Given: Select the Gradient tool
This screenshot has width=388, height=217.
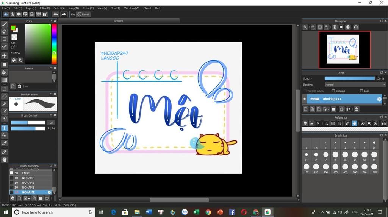Looking at the screenshot, I should [4, 80].
